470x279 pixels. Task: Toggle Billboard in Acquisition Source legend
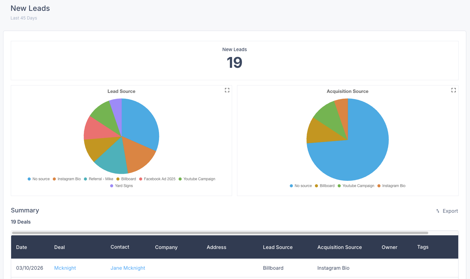pyautogui.click(x=325, y=186)
